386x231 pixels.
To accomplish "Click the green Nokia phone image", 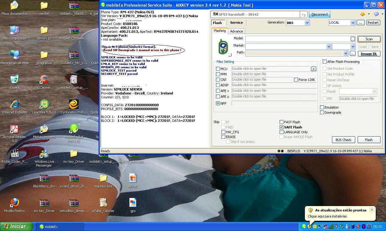I will pyautogui.click(x=223, y=47).
